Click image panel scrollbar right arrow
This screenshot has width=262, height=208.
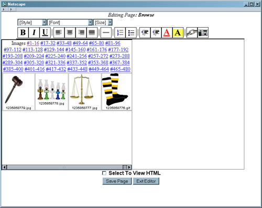(x=129, y=167)
